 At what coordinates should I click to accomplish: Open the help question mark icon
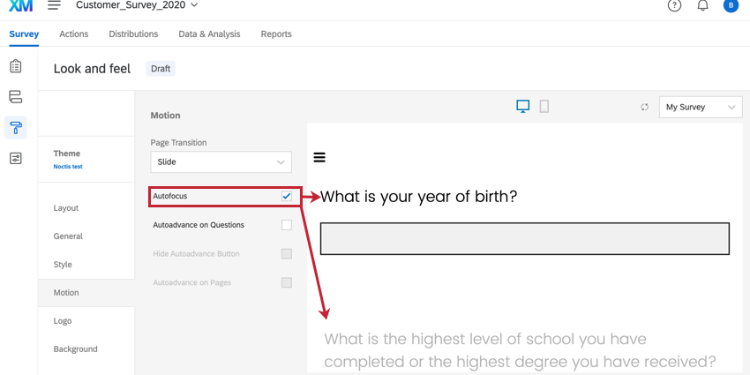click(675, 6)
